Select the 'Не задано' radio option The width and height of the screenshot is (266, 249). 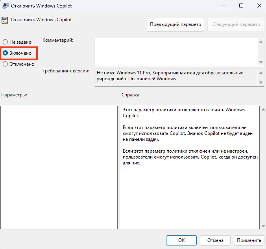(6, 42)
